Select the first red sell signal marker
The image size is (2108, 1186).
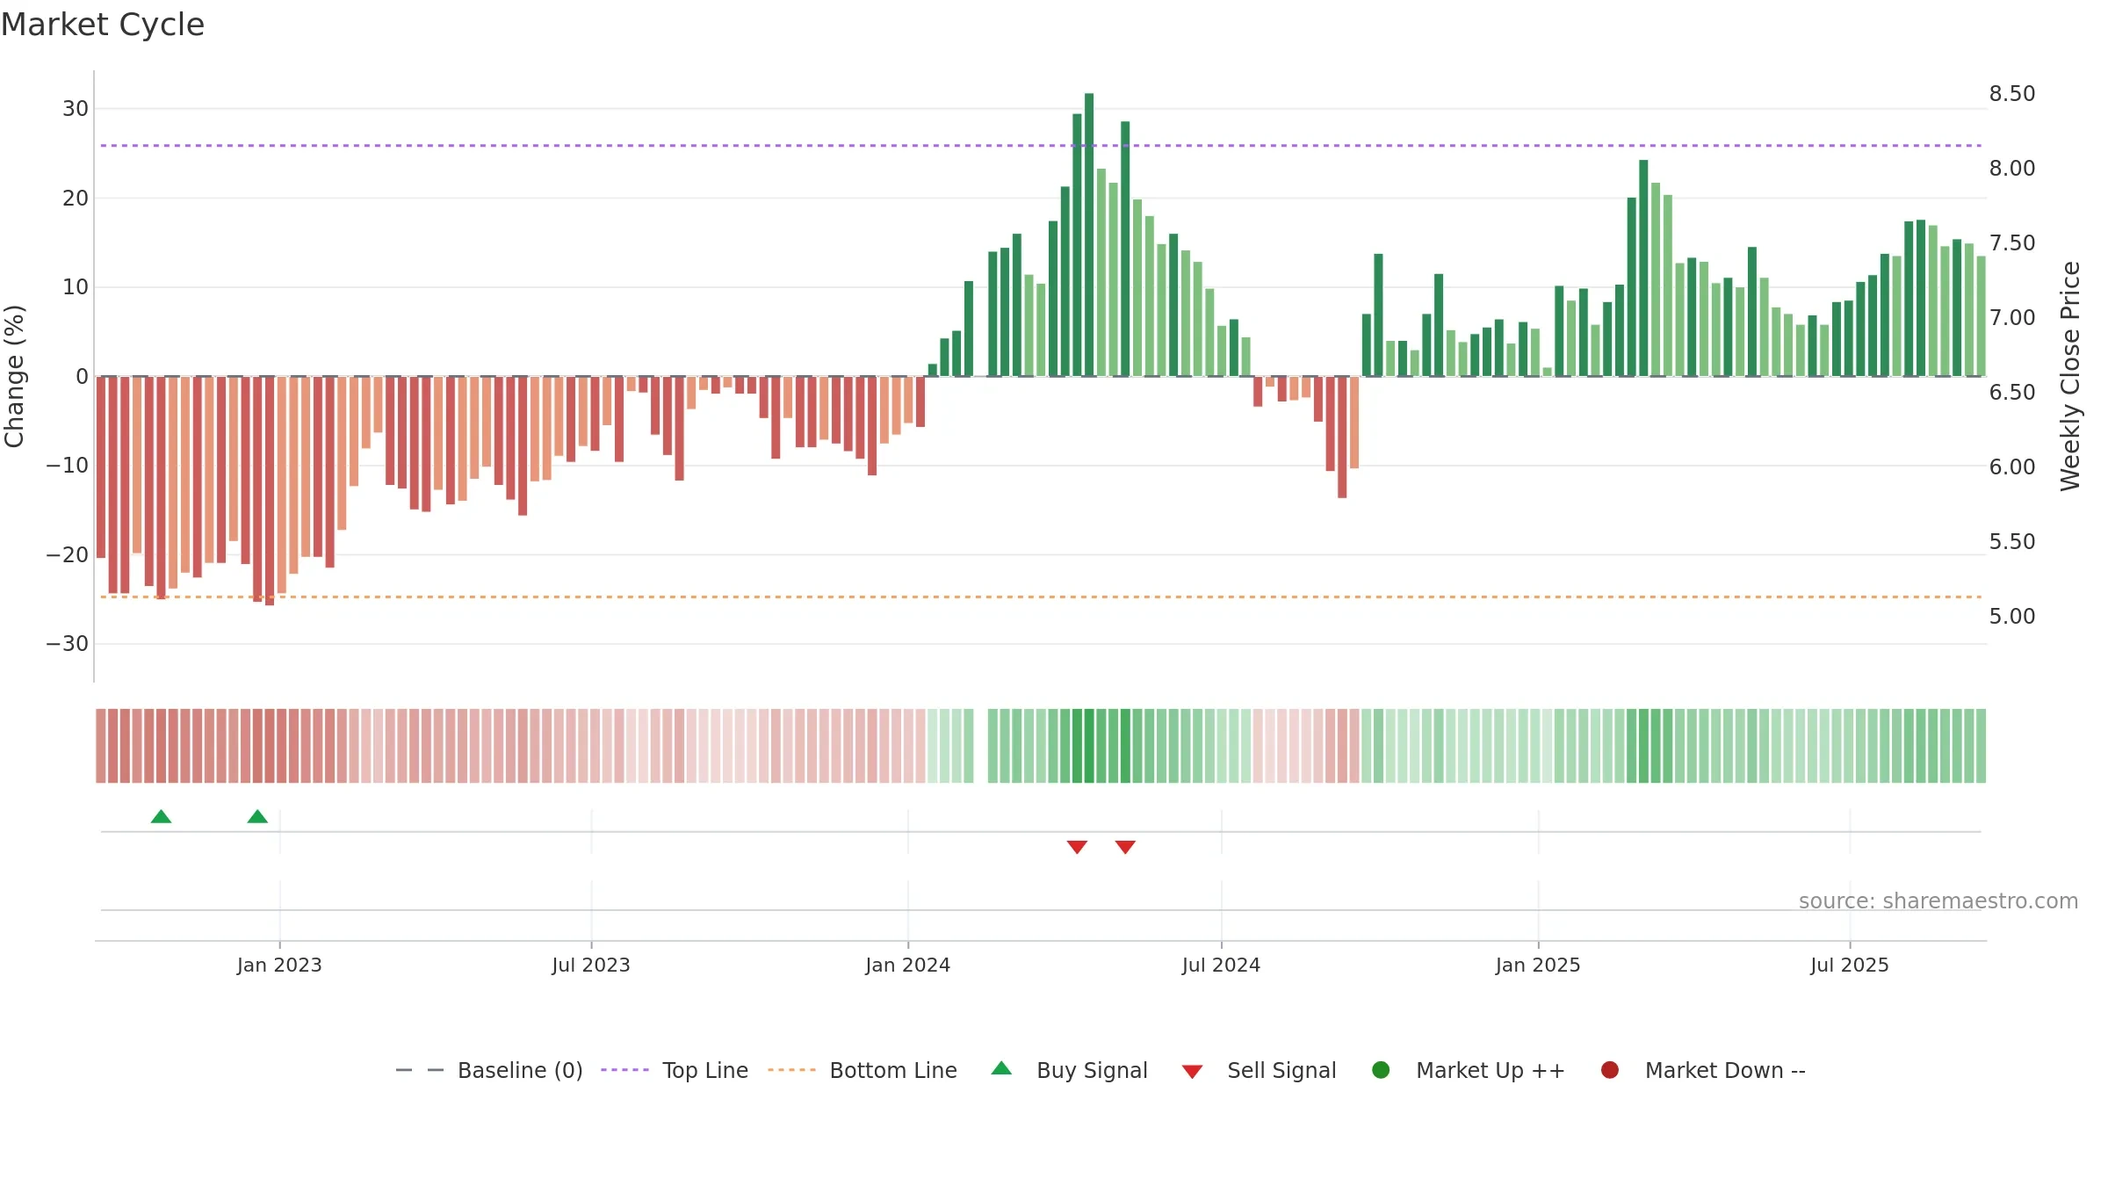(x=1077, y=847)
